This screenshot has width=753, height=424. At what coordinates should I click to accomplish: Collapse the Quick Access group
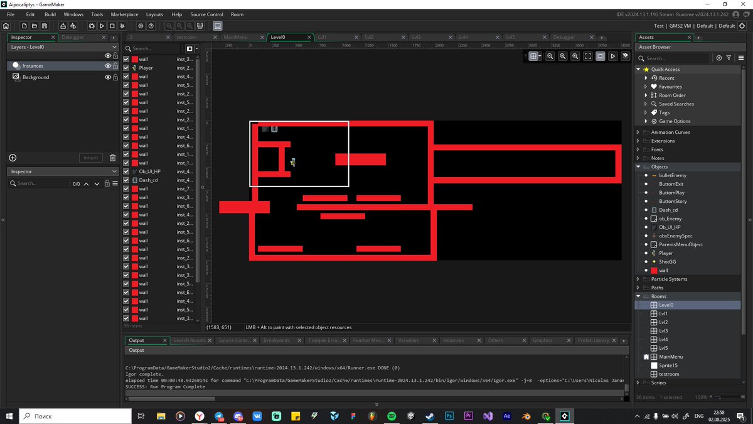638,69
